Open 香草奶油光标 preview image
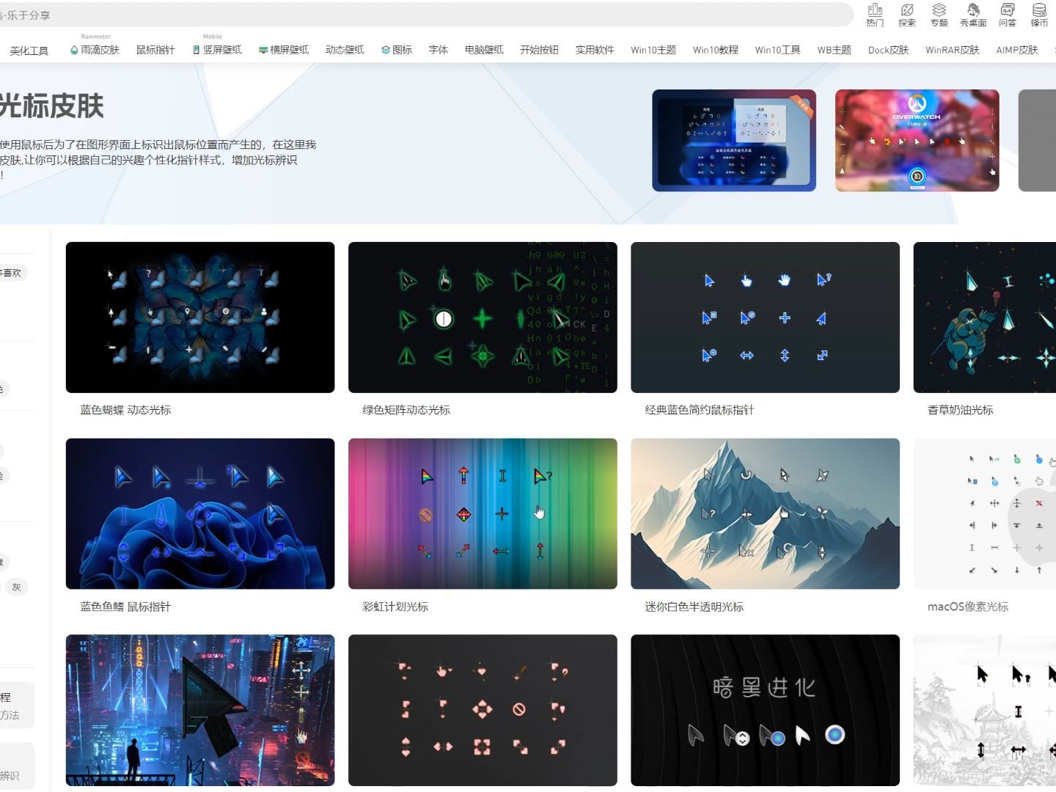Screen dimensions: 1056x792 click(985, 318)
